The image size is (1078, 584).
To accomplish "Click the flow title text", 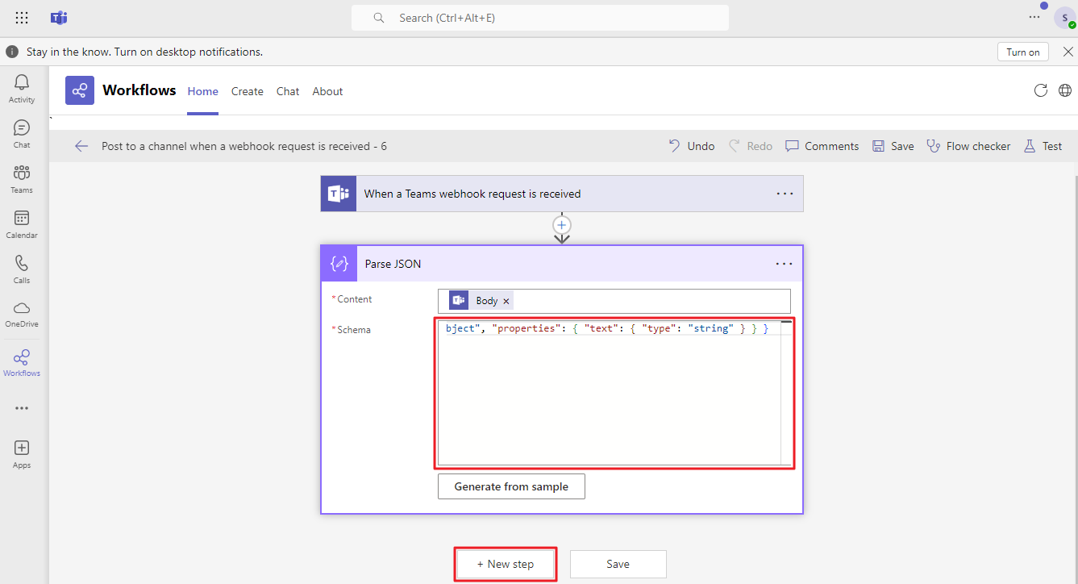I will point(244,146).
